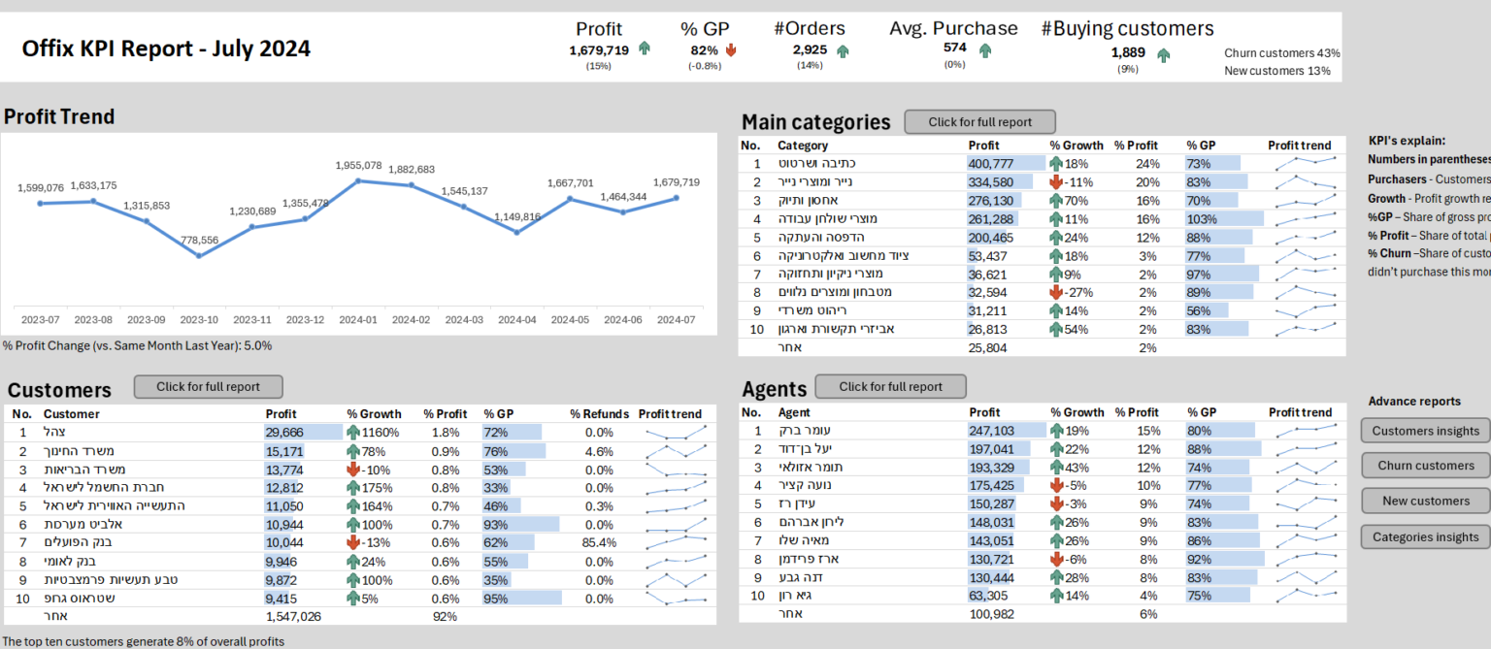The width and height of the screenshot is (1491, 649).
Task: Open the full report for Main categories
Action: click(x=979, y=122)
